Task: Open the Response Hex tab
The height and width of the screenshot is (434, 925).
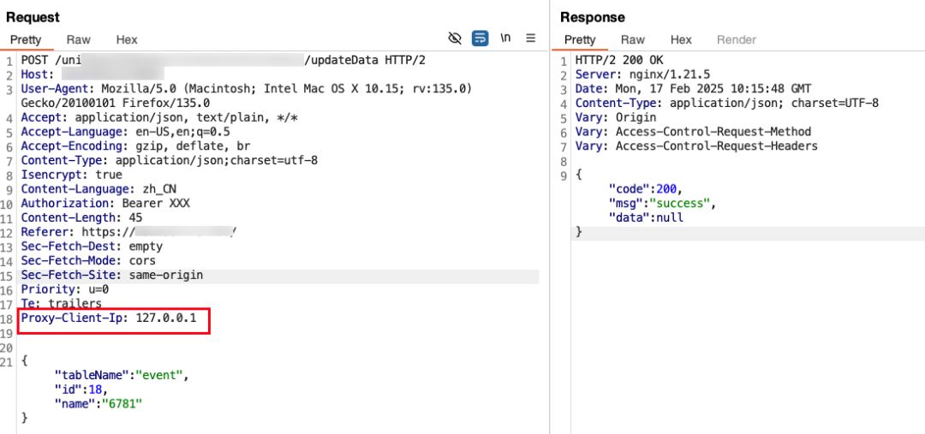Action: coord(681,39)
